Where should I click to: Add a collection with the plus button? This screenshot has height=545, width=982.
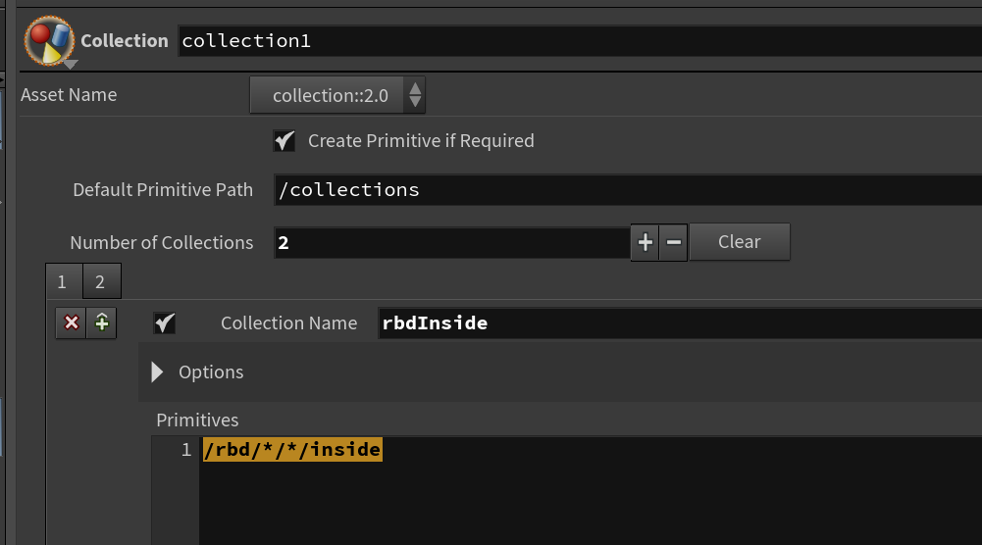click(646, 242)
